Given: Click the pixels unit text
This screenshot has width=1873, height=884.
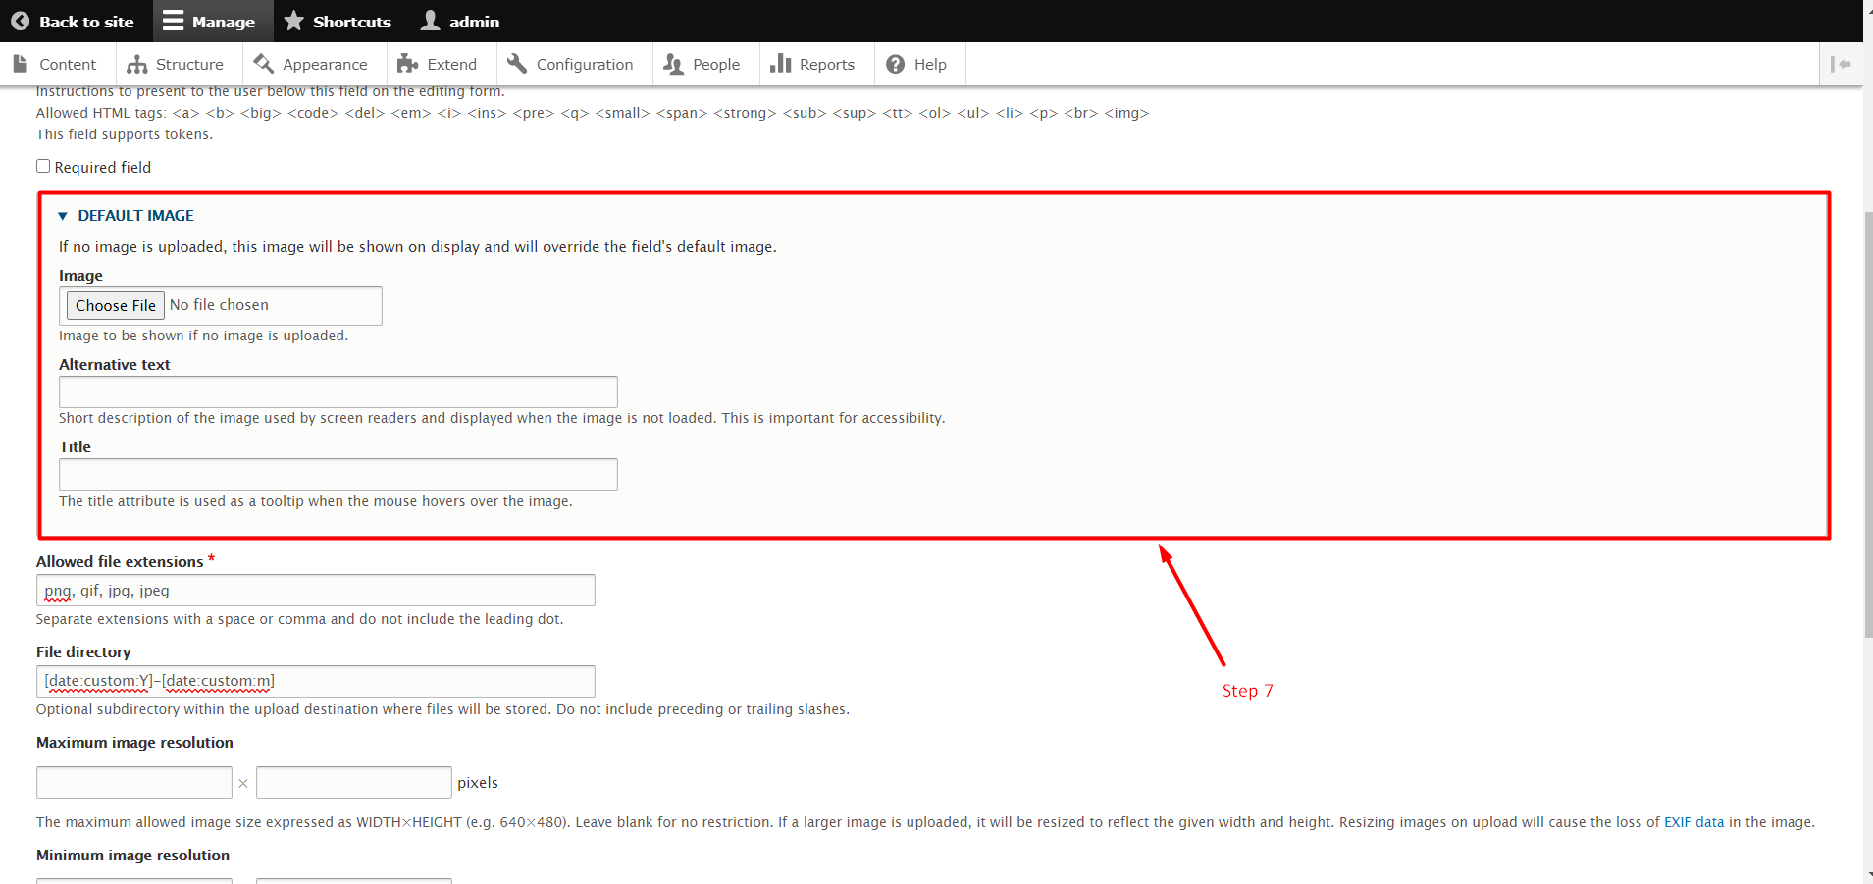Looking at the screenshot, I should click(478, 782).
